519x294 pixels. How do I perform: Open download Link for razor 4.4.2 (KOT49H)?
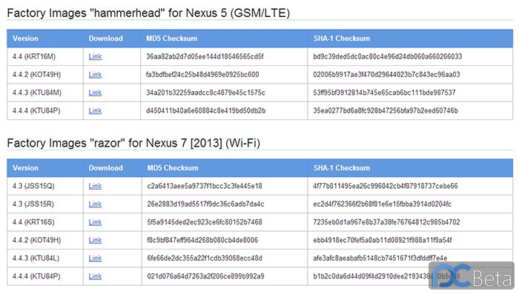pyautogui.click(x=95, y=240)
